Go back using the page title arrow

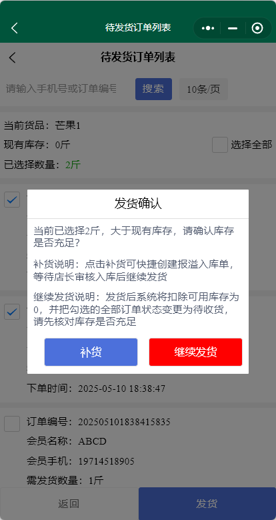(x=12, y=57)
